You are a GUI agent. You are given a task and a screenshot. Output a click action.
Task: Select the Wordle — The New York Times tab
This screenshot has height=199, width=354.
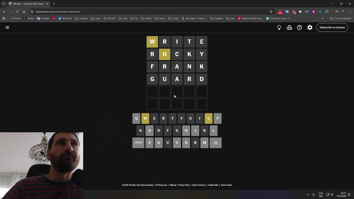28,4
